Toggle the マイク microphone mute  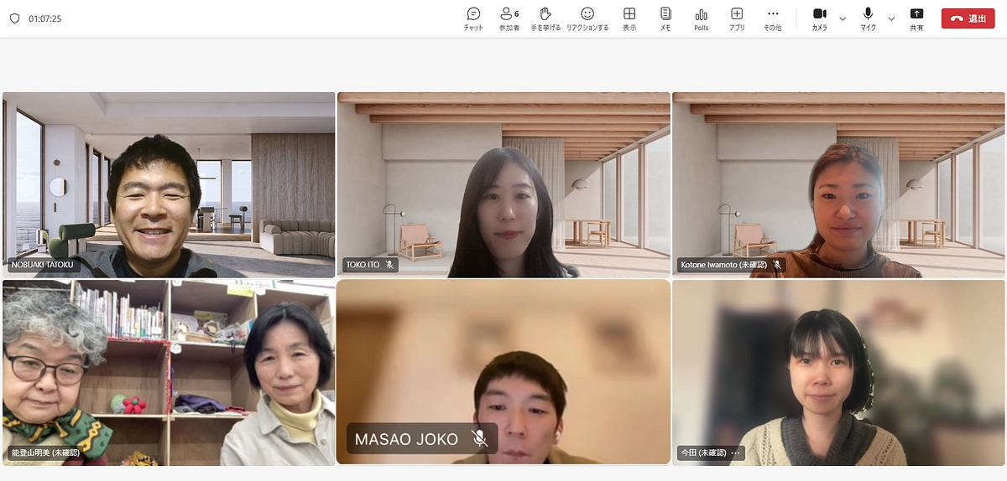868,18
